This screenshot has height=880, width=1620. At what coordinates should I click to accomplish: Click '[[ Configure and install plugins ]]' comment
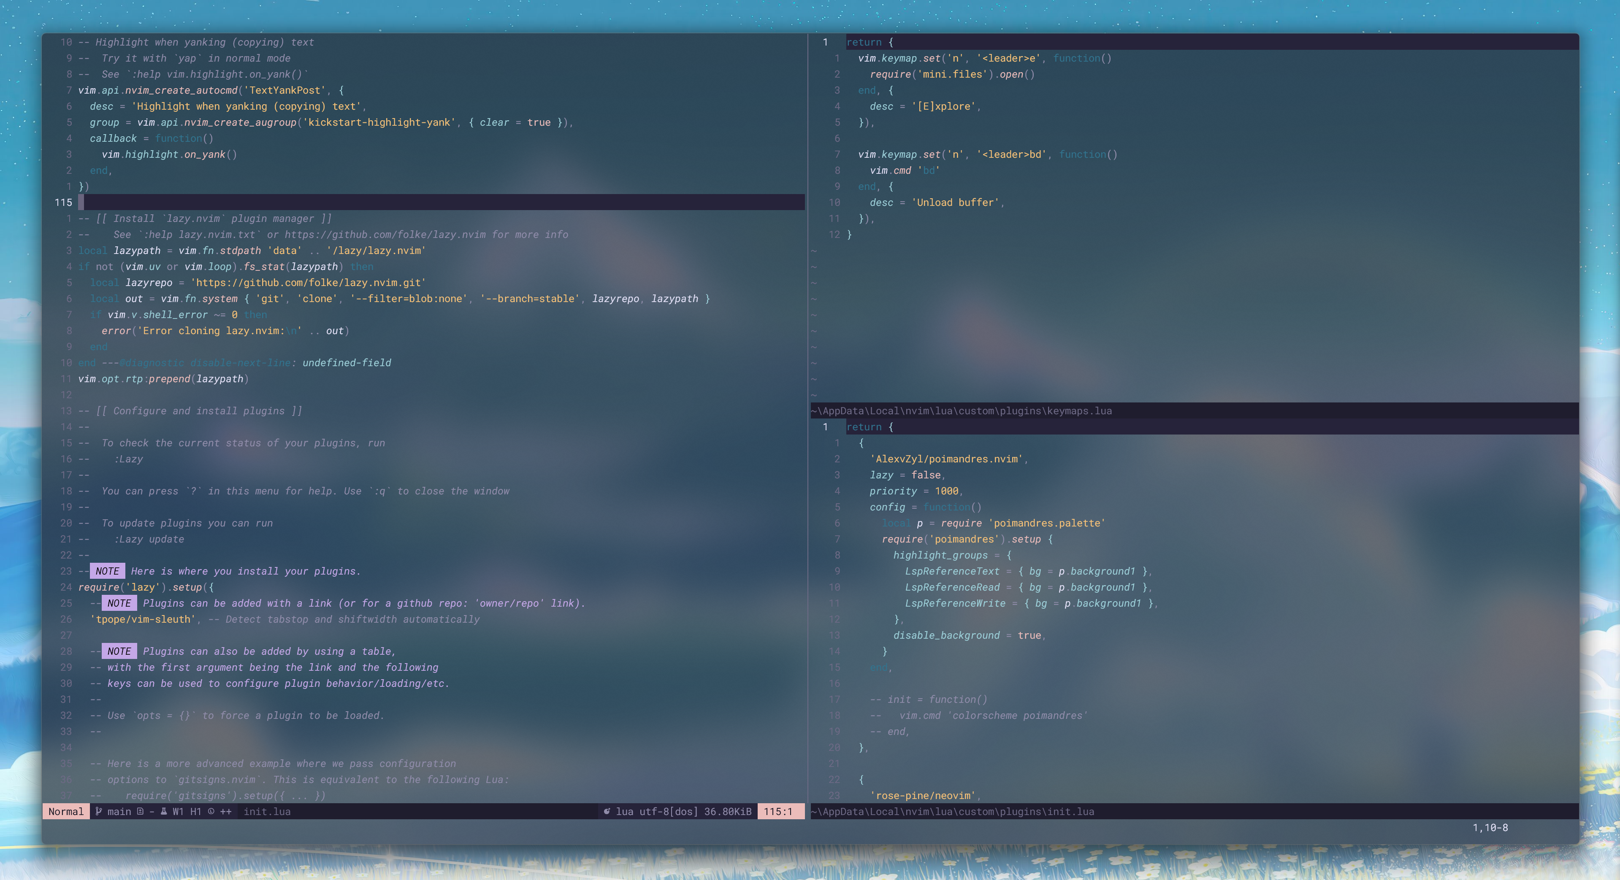[199, 411]
